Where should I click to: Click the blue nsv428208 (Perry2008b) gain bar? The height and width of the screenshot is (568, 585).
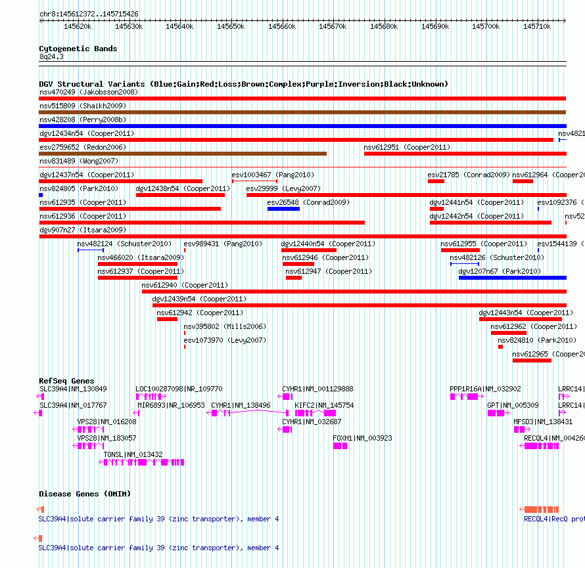point(302,126)
